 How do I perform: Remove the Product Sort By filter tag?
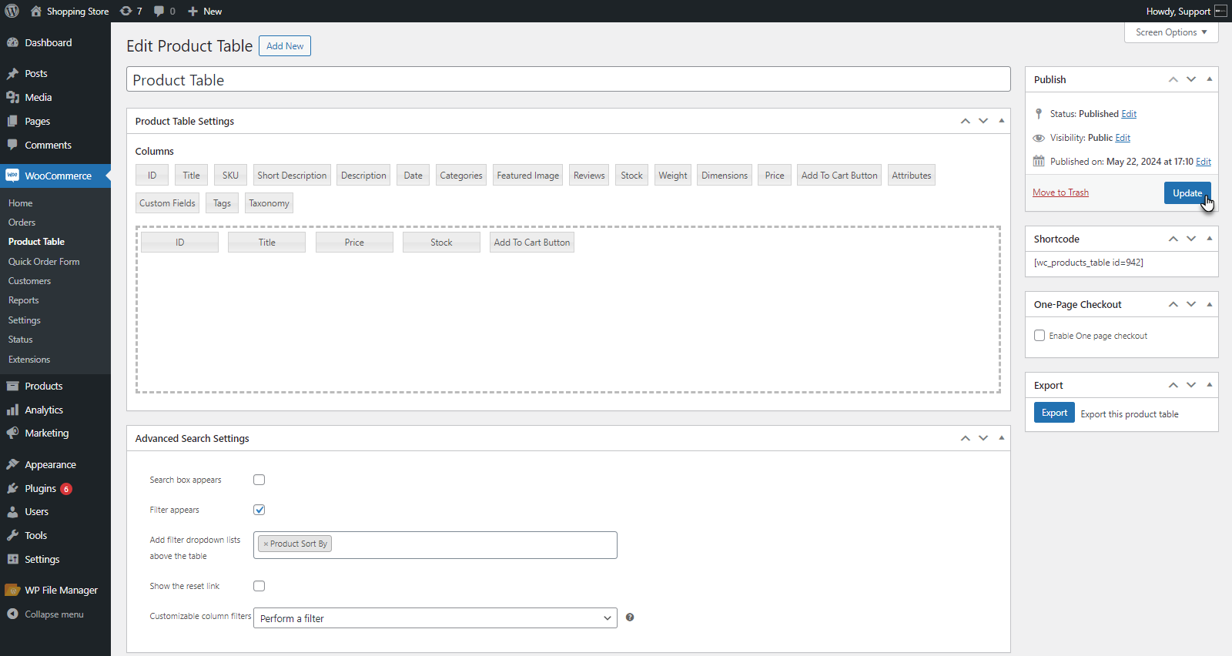click(x=266, y=544)
